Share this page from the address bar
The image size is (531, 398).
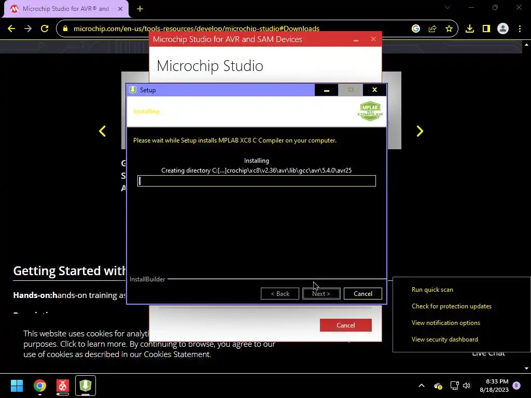coord(432,29)
